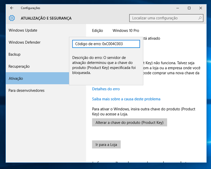Screen dimensions: 211x169
Task: Click the Ir para a Loja button
Action: pyautogui.click(x=106, y=145)
